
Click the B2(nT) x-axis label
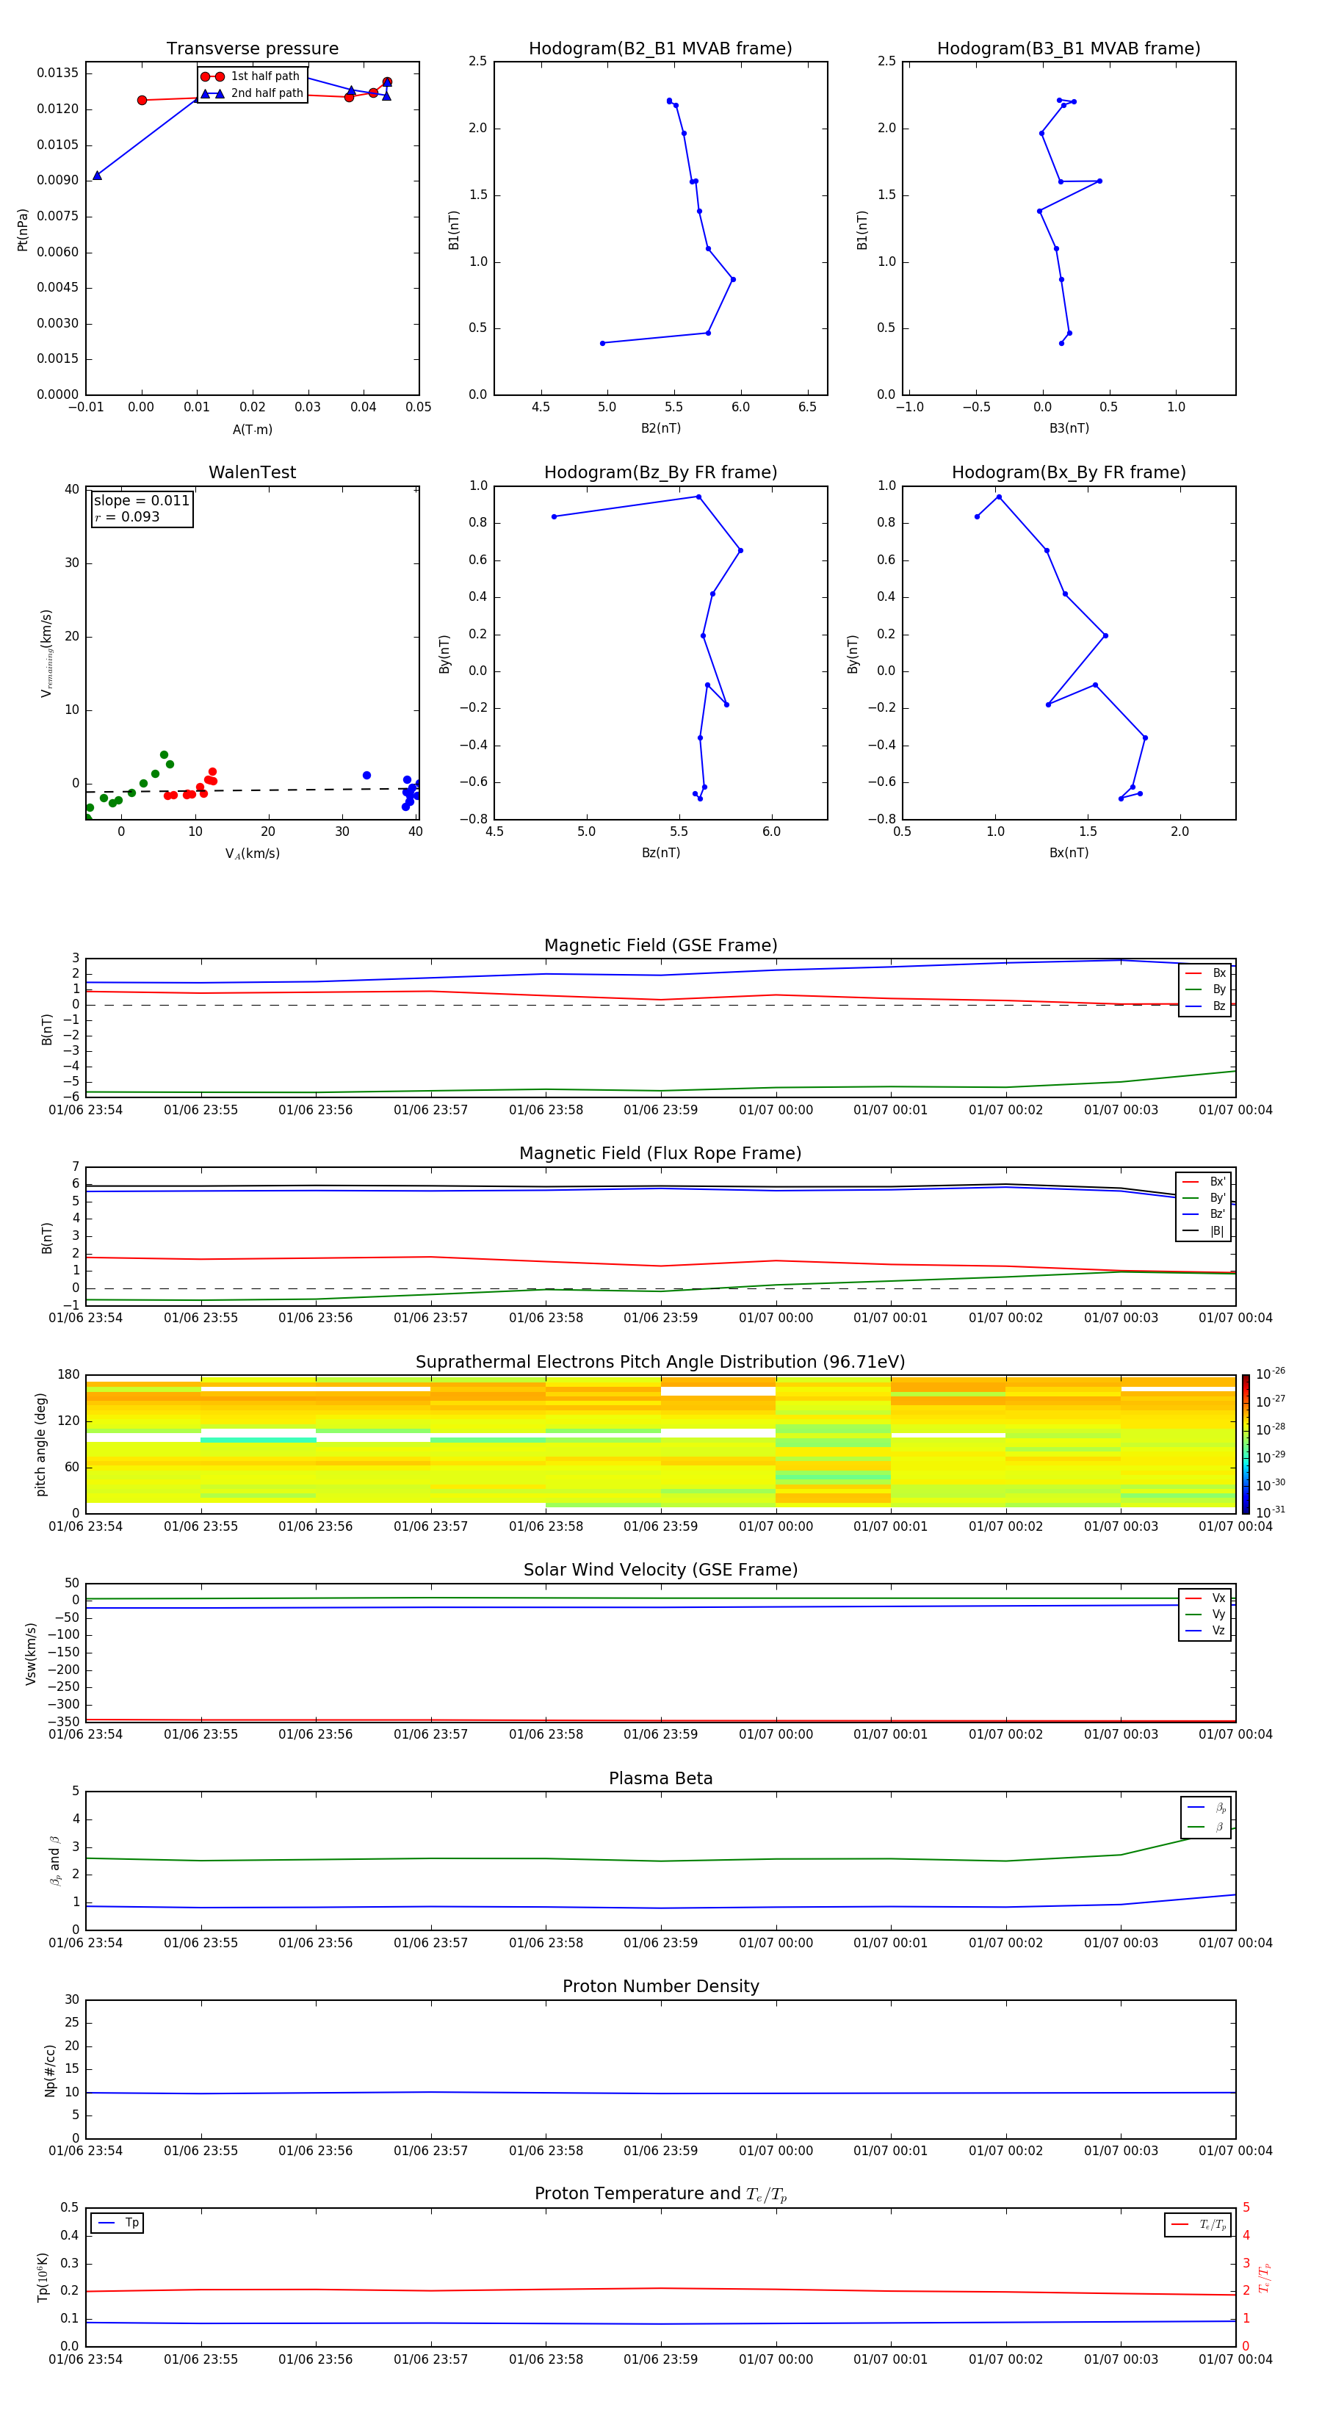point(660,428)
